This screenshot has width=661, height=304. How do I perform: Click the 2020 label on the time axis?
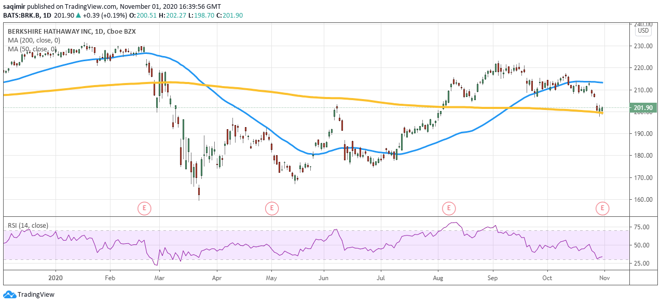click(55, 278)
